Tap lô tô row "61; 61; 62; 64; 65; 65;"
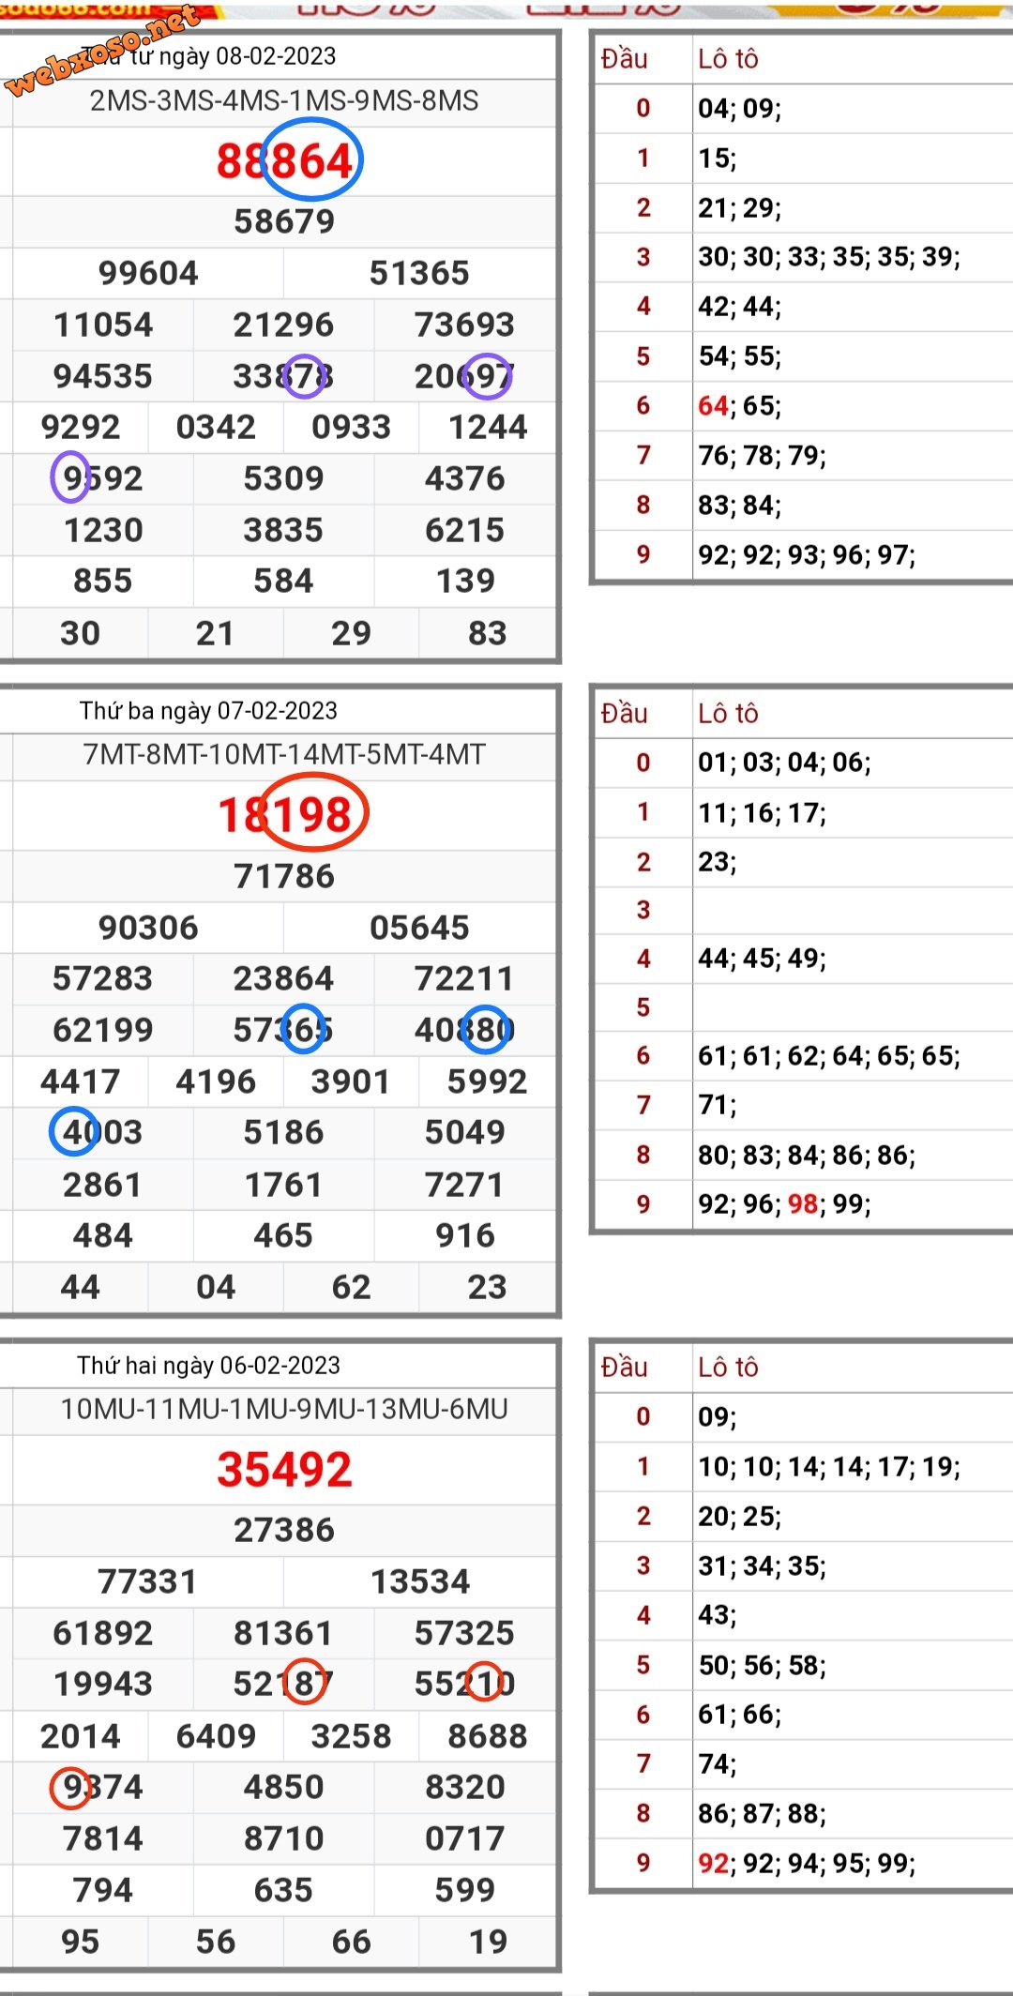The height and width of the screenshot is (1996, 1013). click(x=829, y=1056)
